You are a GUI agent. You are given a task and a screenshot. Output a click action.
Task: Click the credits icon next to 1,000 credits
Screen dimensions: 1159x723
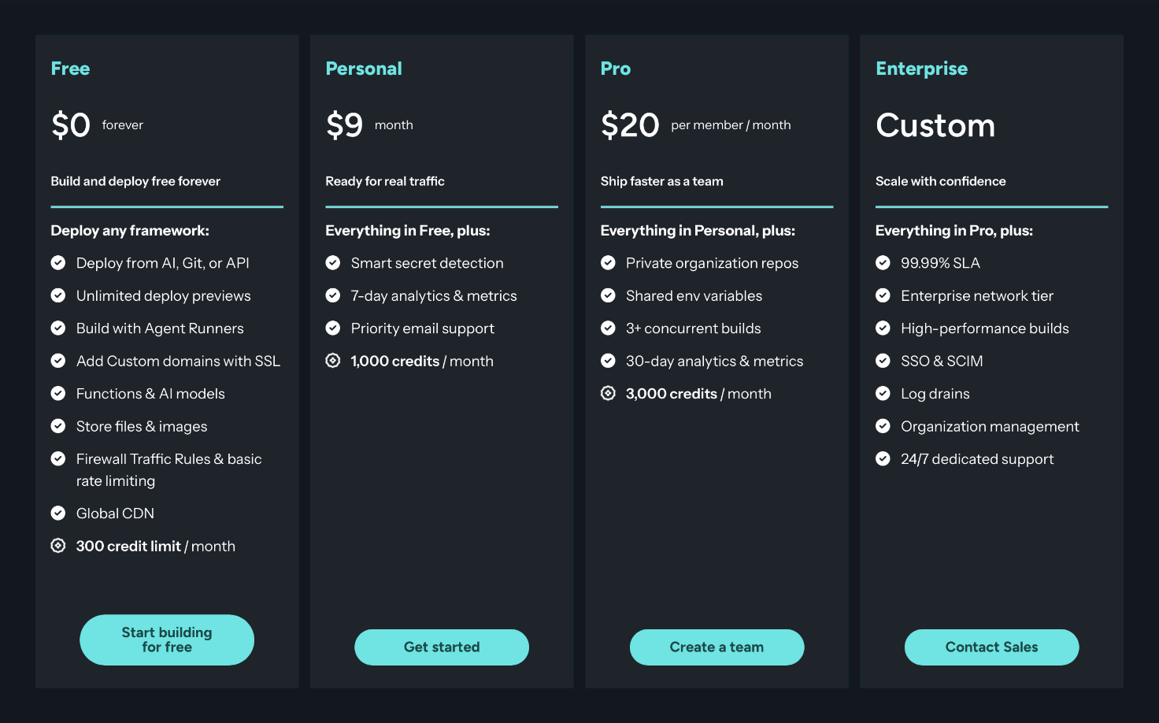[333, 361]
